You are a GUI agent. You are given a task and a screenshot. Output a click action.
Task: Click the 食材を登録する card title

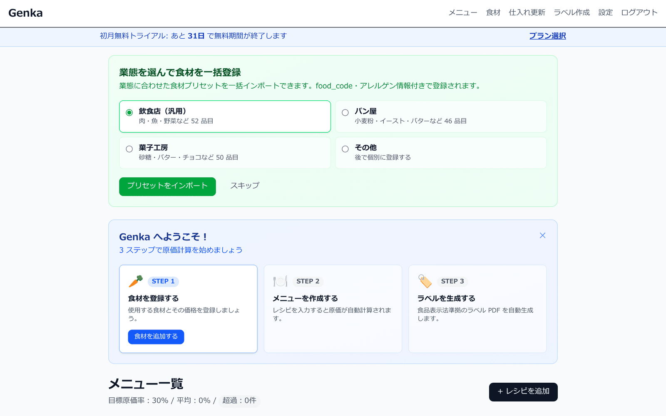coord(153,299)
